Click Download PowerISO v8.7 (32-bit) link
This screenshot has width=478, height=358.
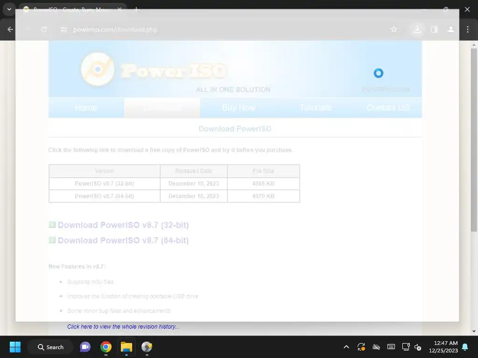coord(123,225)
